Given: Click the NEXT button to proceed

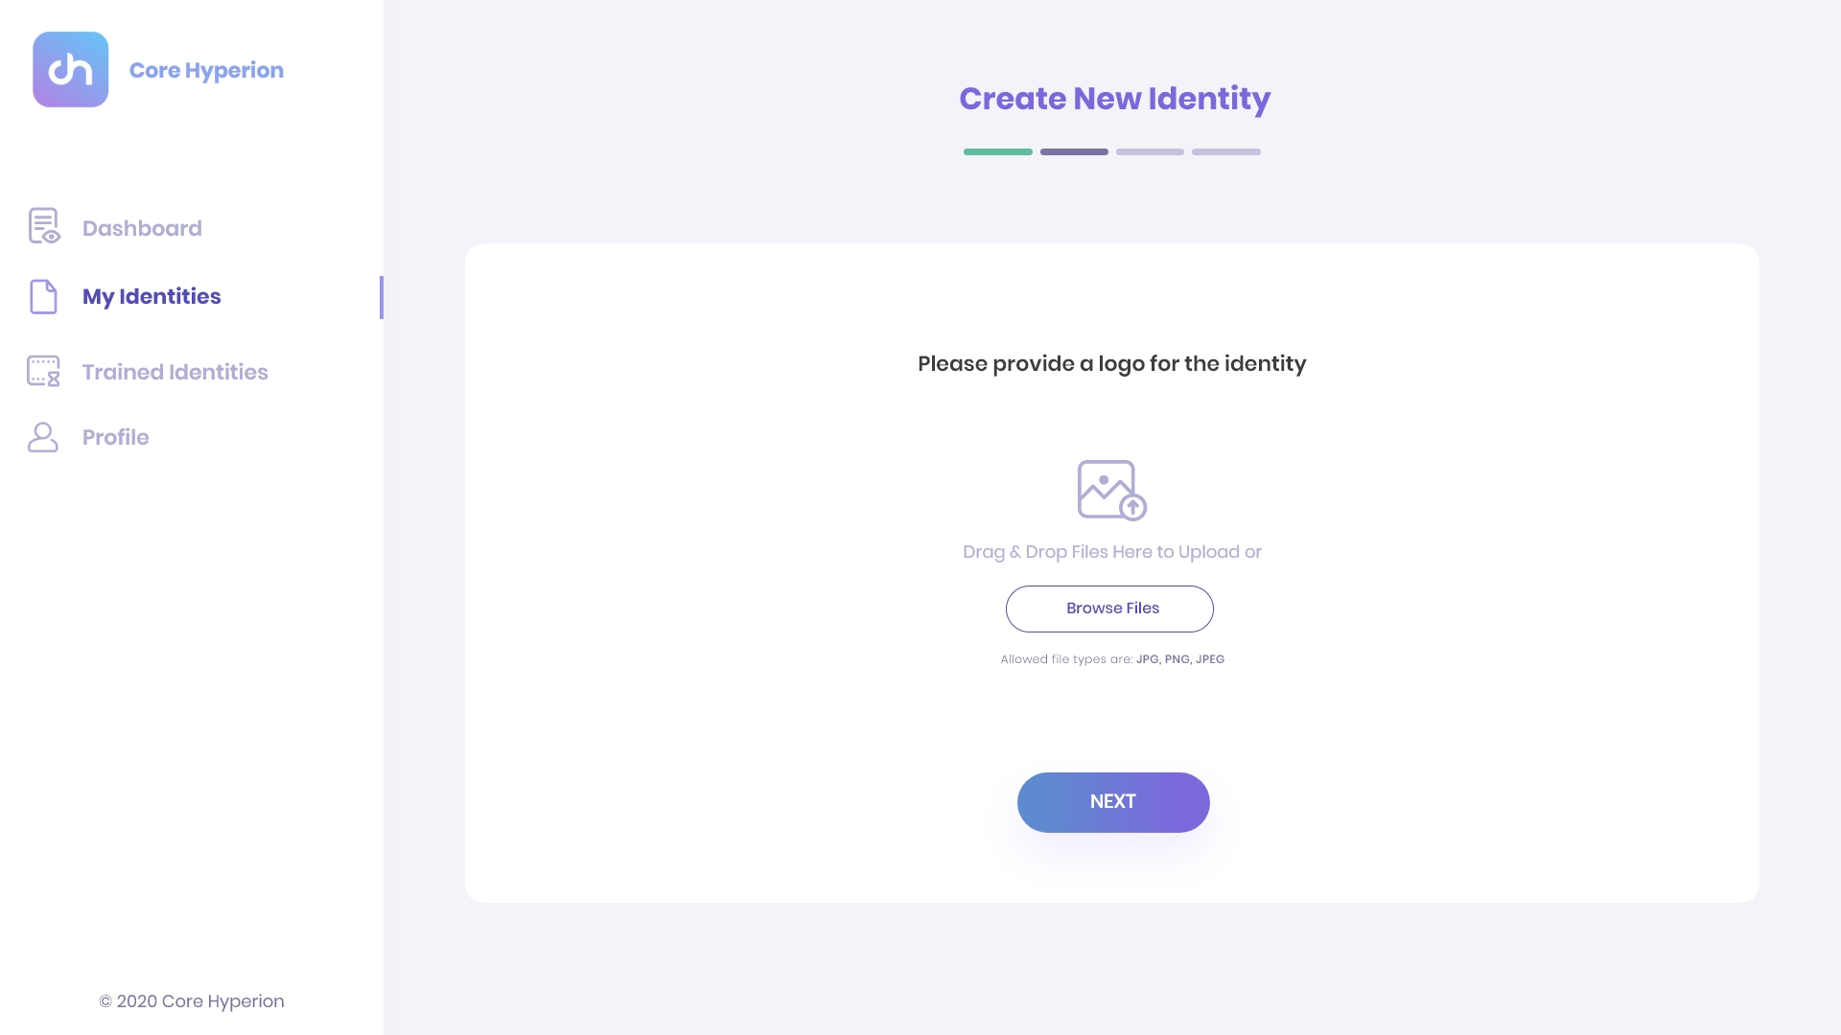Looking at the screenshot, I should point(1112,801).
